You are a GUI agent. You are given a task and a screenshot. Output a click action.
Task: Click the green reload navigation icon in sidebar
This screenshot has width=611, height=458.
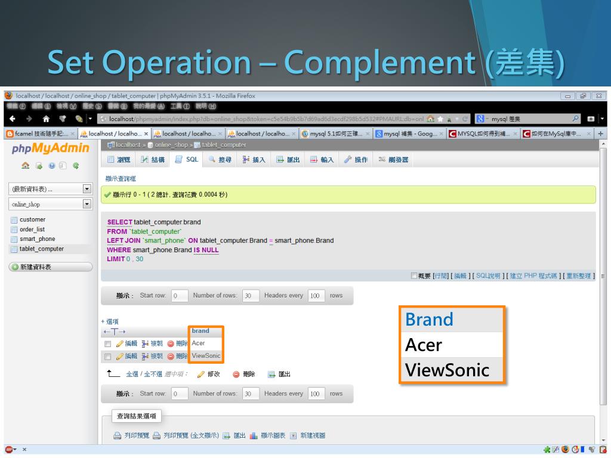(x=76, y=166)
